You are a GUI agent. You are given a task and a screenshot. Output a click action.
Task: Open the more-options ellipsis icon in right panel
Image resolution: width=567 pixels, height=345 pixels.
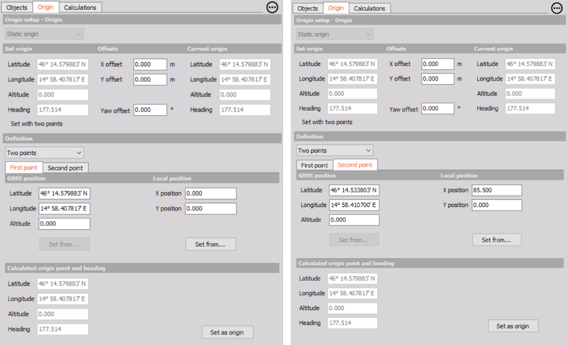pyautogui.click(x=557, y=8)
